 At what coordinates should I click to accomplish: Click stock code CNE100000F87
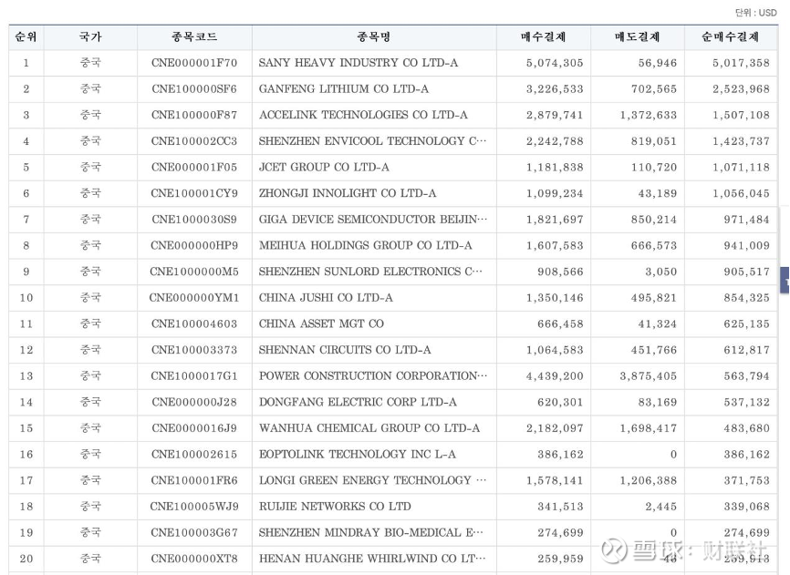point(194,115)
